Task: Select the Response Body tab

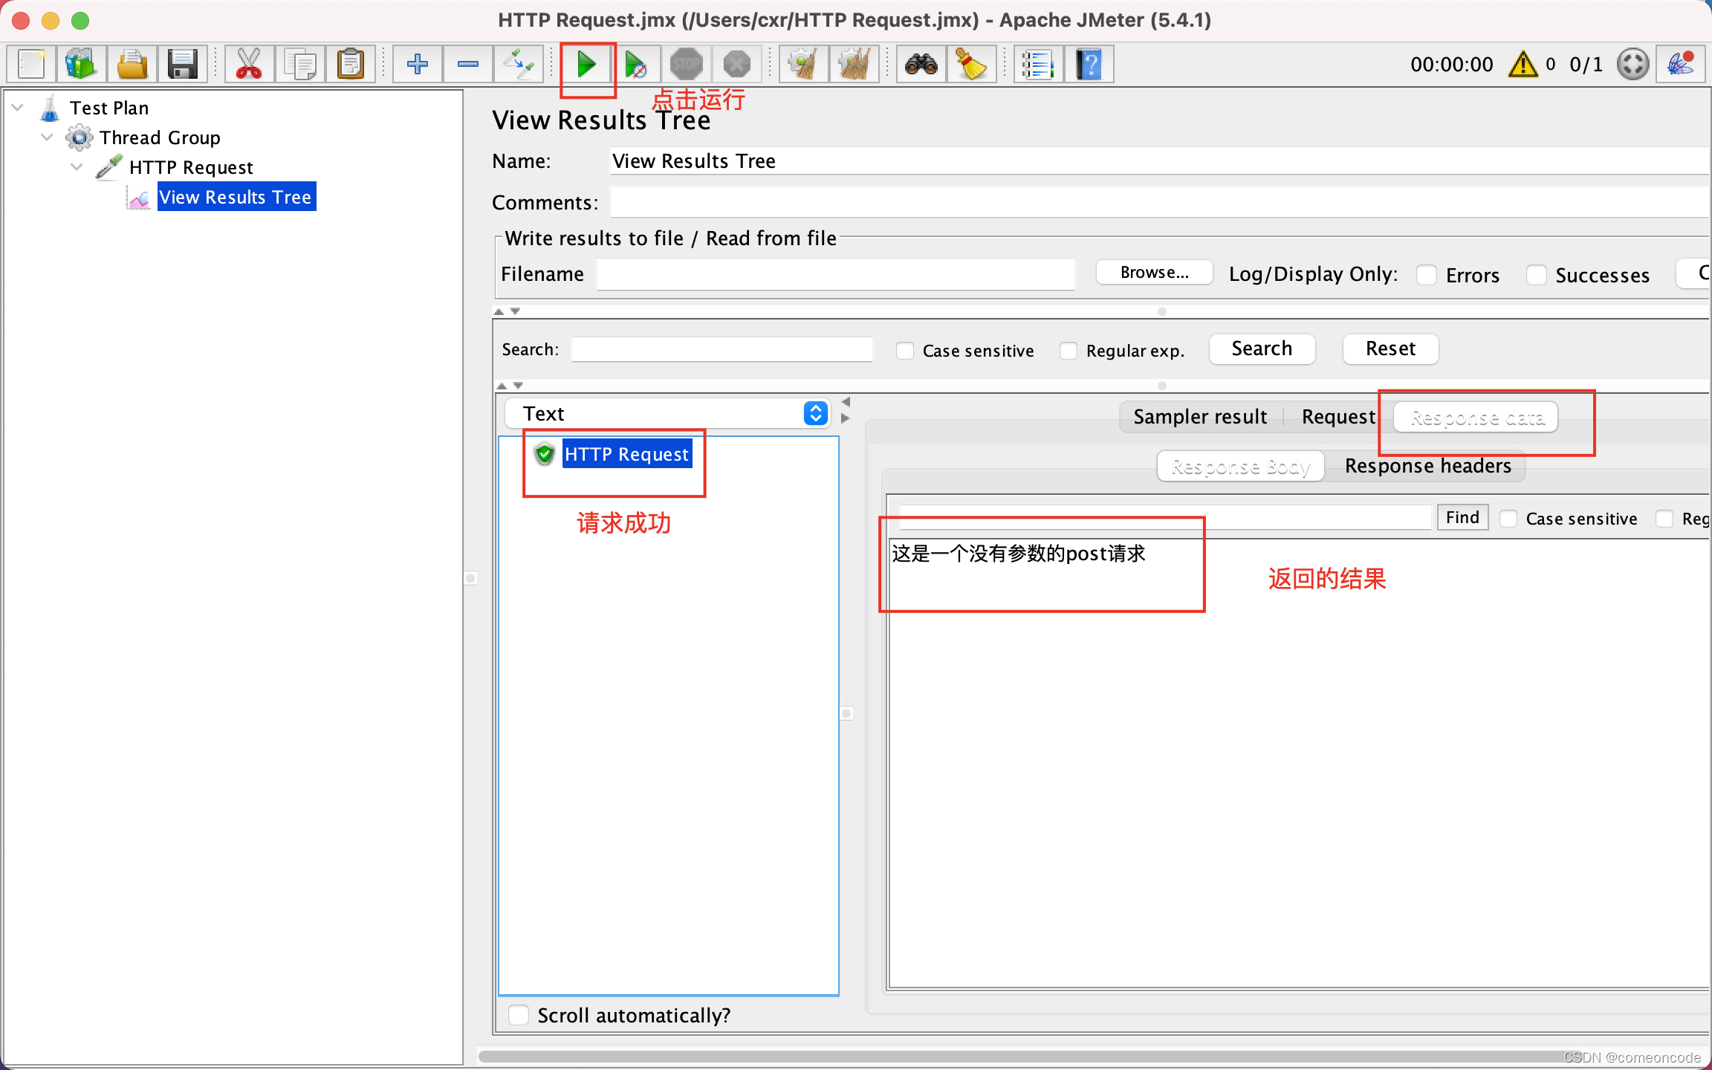Action: [1241, 466]
